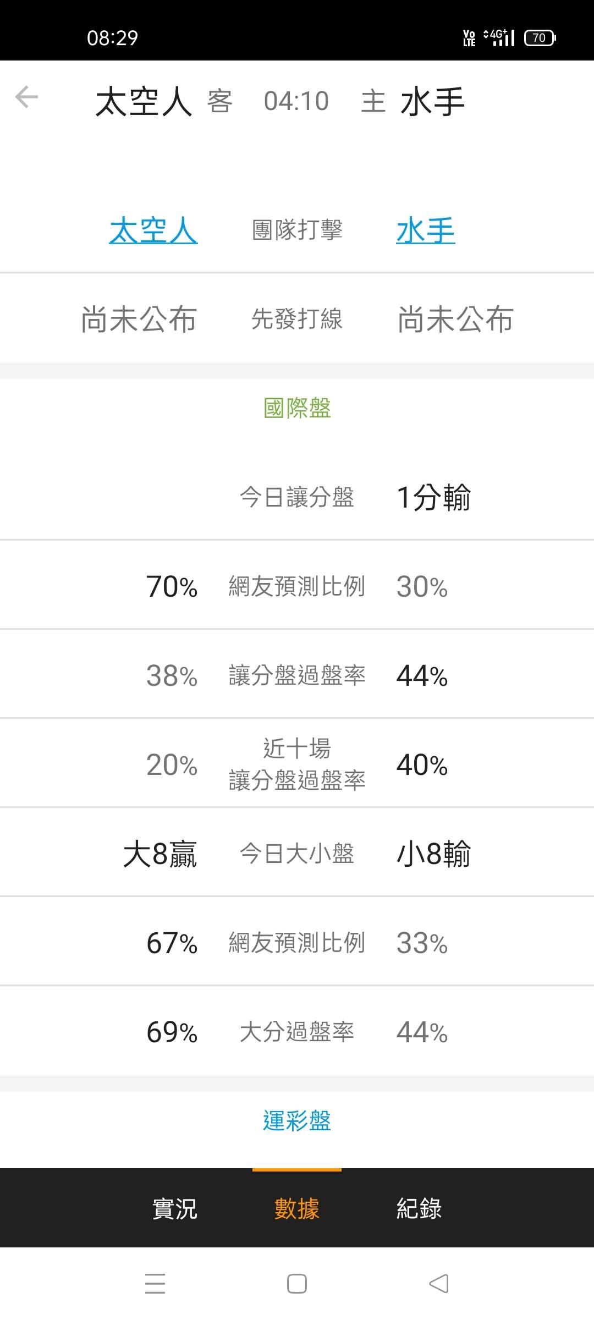
Task: Tap the 70% netizen prediction value
Action: 172,586
